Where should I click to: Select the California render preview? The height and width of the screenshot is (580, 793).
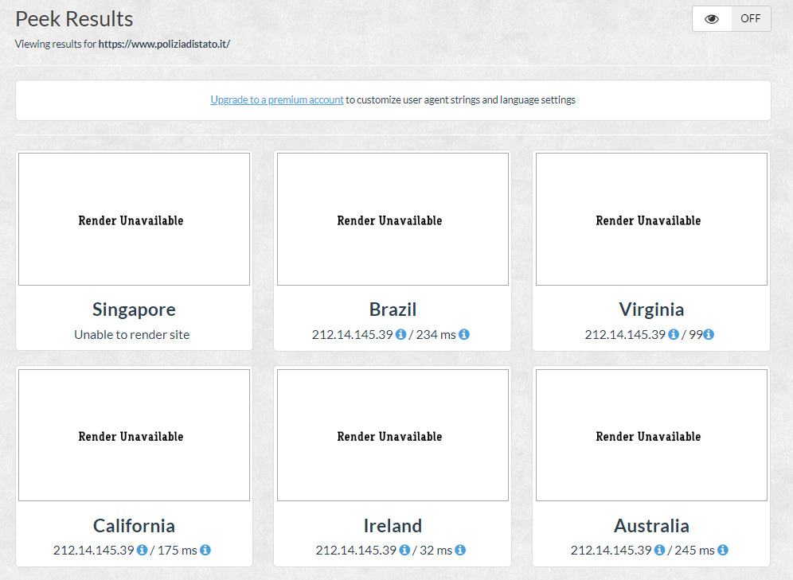(134, 435)
